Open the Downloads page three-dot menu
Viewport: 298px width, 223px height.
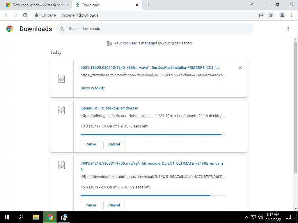click(288, 29)
